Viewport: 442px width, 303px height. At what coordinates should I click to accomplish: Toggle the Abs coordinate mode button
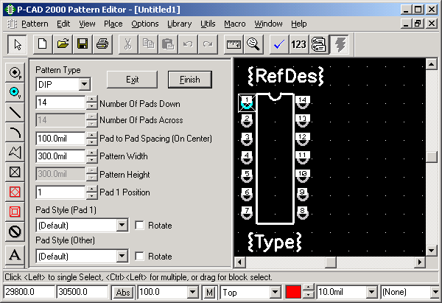[123, 292]
